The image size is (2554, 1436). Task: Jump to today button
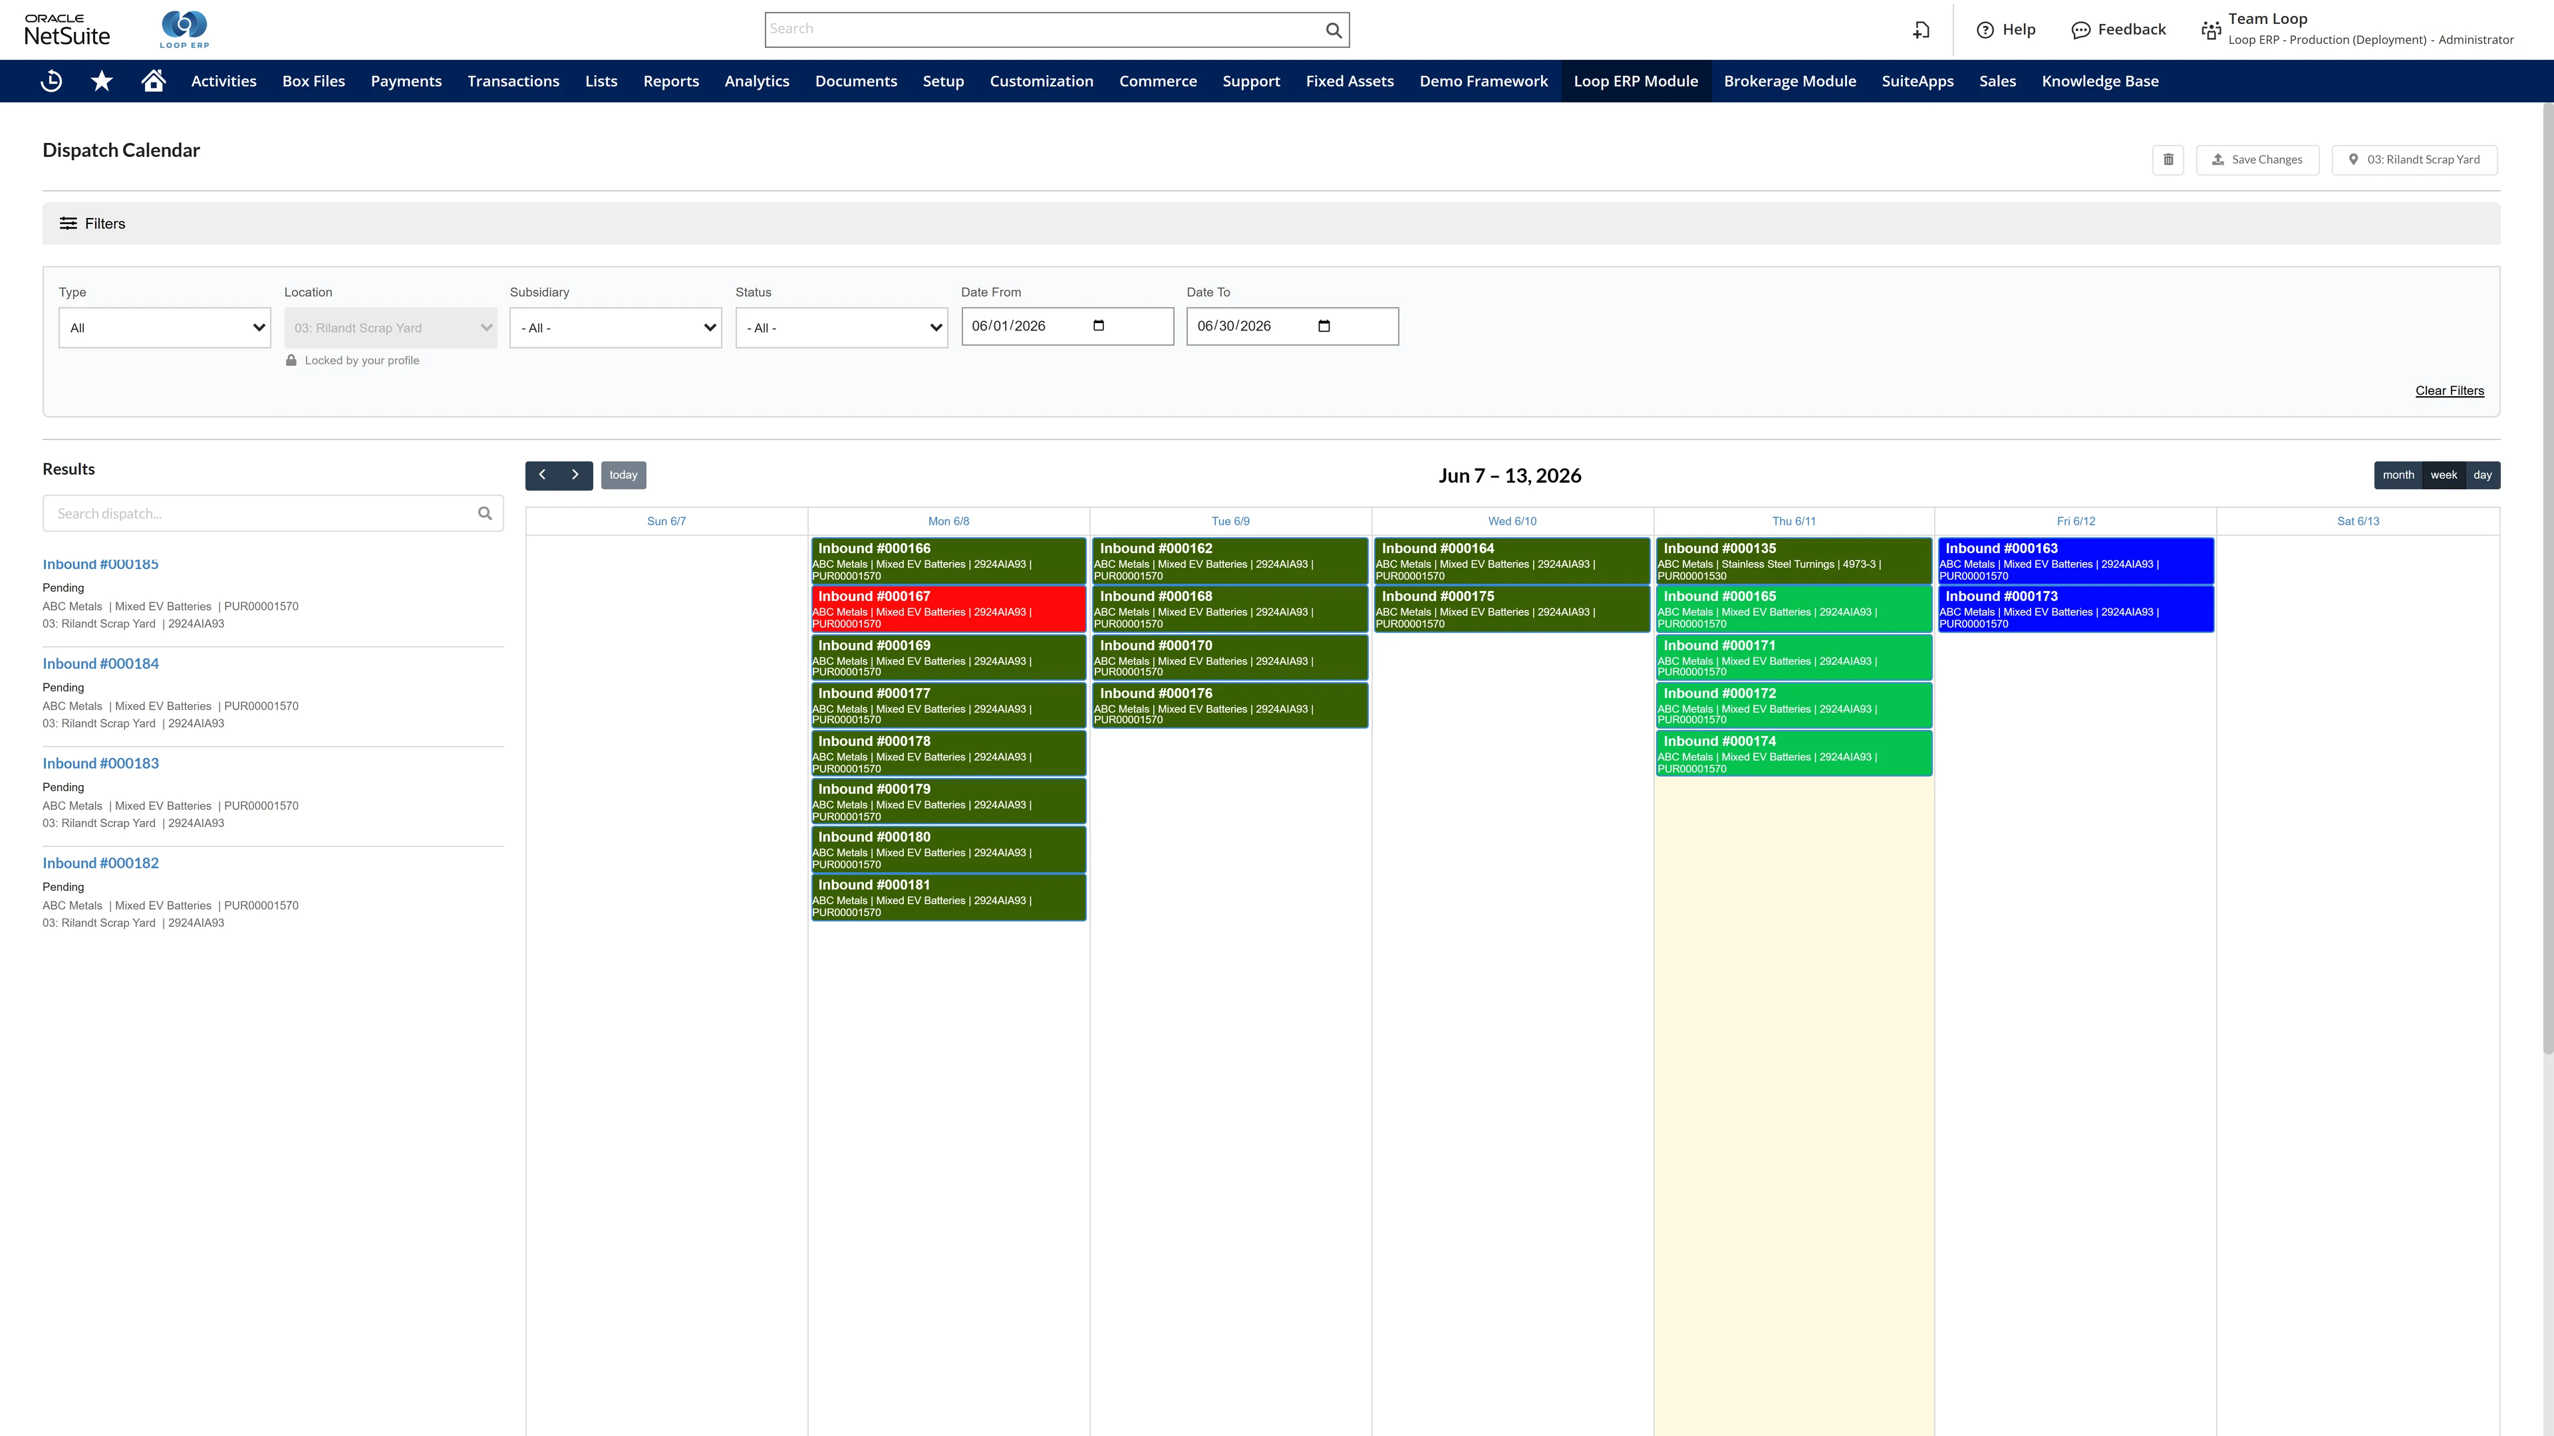coord(624,475)
